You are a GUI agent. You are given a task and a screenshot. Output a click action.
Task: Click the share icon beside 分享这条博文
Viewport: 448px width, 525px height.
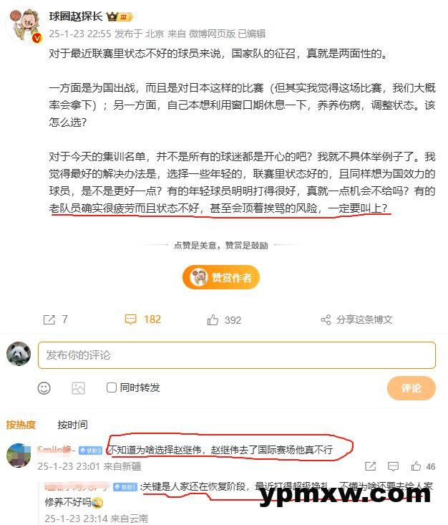coord(326,319)
